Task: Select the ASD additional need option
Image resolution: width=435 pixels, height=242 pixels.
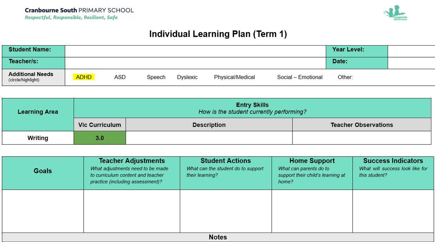Action: [x=120, y=77]
